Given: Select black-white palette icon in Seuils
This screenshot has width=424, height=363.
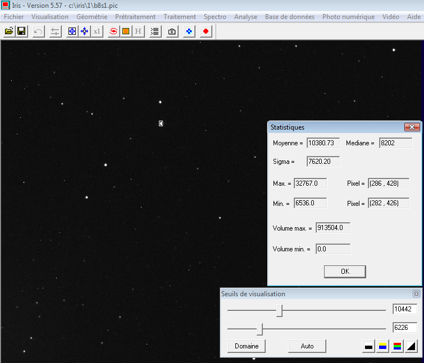Looking at the screenshot, I should 368,346.
